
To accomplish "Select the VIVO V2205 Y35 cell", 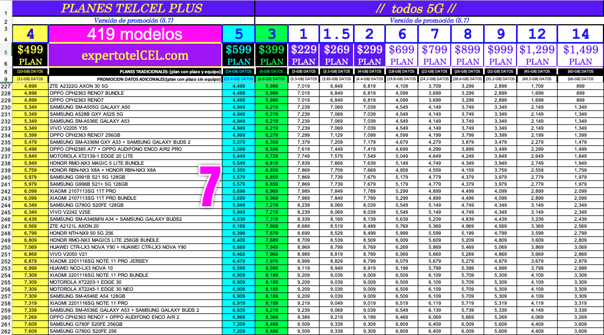I will pos(135,128).
